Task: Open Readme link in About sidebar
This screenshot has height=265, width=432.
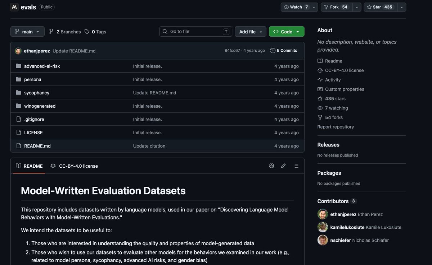Action: point(330,61)
